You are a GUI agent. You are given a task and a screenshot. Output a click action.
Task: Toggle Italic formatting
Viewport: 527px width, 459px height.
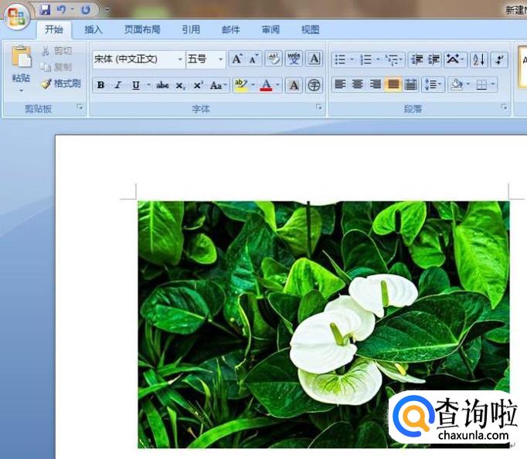pos(118,85)
